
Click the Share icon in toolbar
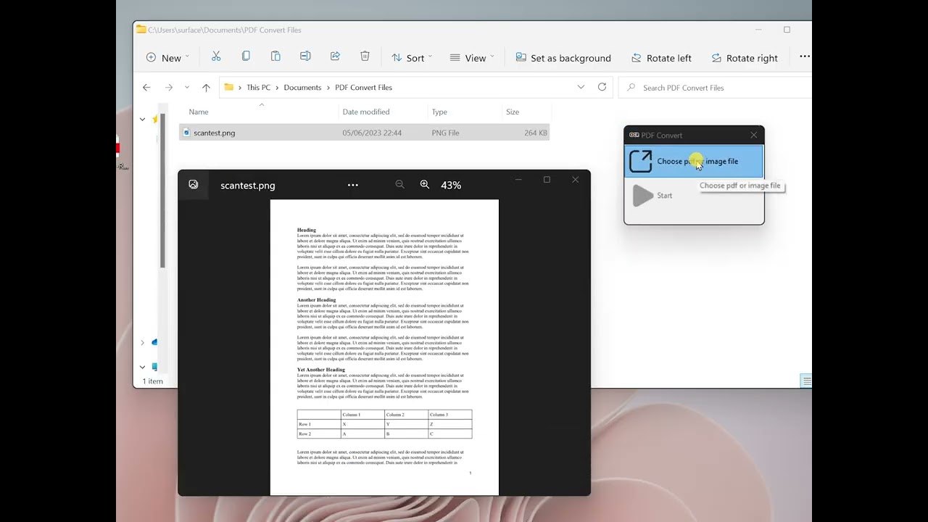coord(335,57)
